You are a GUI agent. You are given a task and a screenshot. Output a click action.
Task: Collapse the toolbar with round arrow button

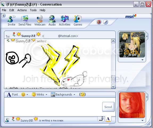pos(3,15)
